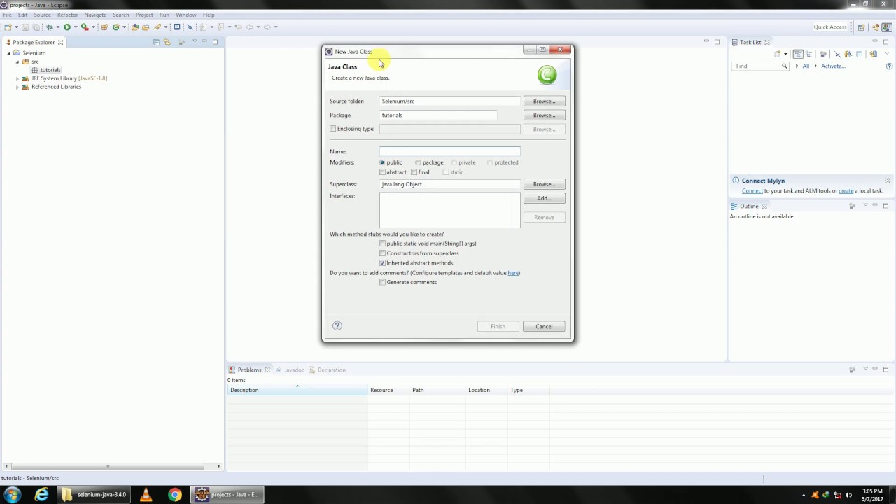Click the Open Task folder toolbar icon
Image resolution: width=896 pixels, height=504 pixels.
pyautogui.click(x=146, y=27)
